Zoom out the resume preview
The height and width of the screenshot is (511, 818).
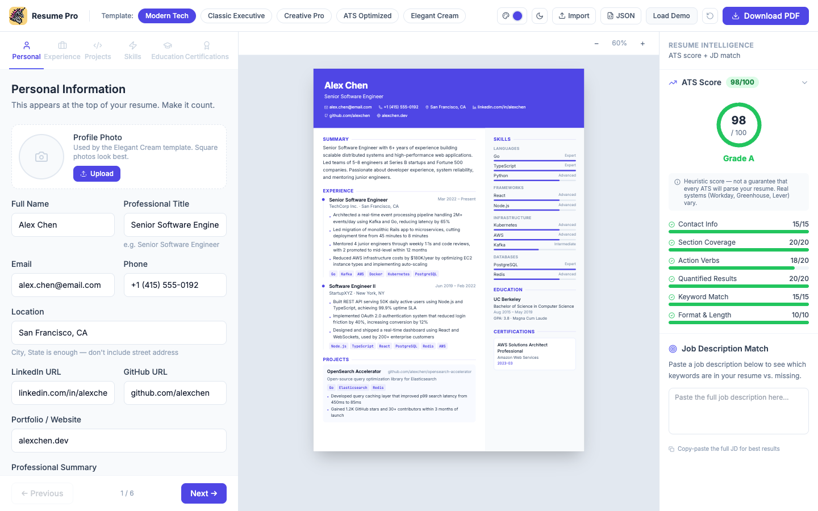(x=596, y=44)
